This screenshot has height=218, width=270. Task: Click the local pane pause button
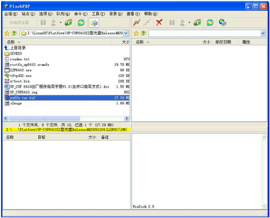[43, 22]
